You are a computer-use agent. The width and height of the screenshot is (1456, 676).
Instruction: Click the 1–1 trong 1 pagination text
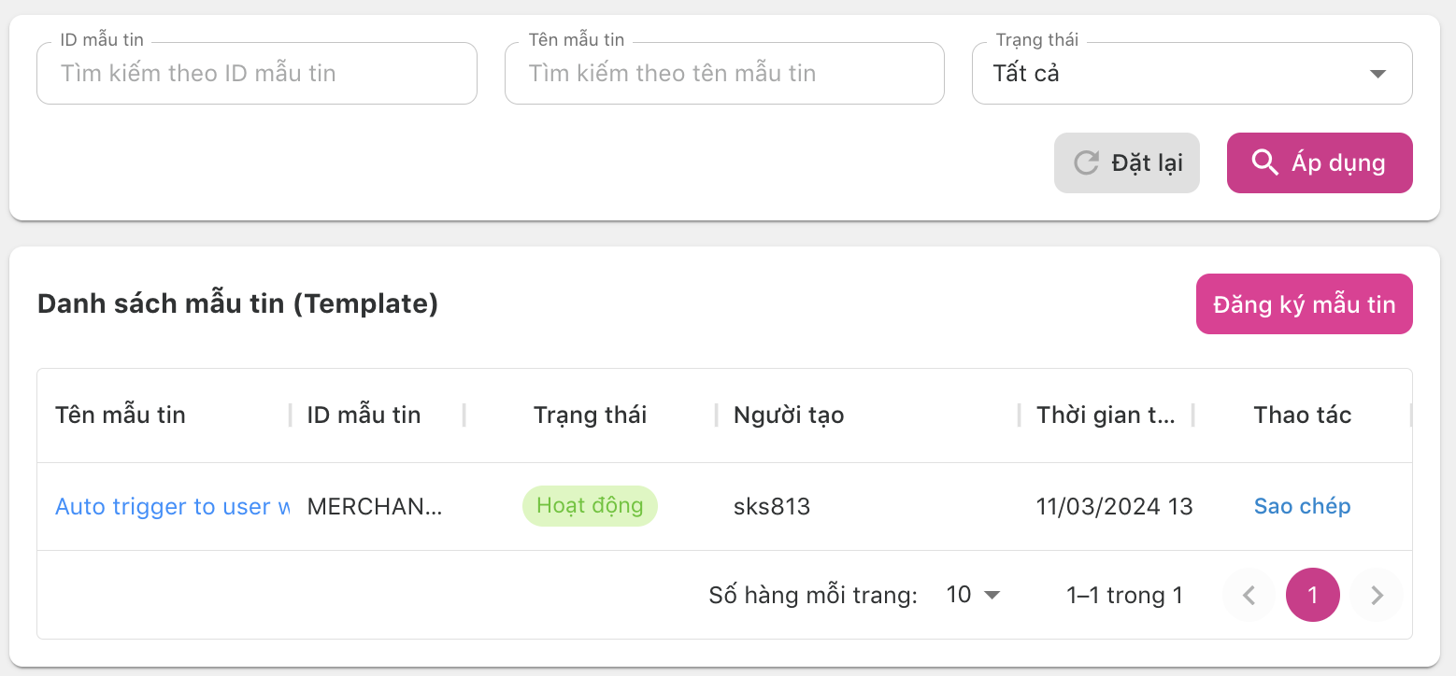click(1124, 596)
